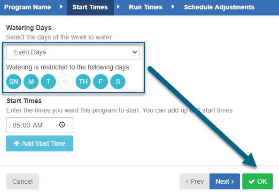Click into the 05:00 AM start time field
279x195 pixels.
click(39, 125)
